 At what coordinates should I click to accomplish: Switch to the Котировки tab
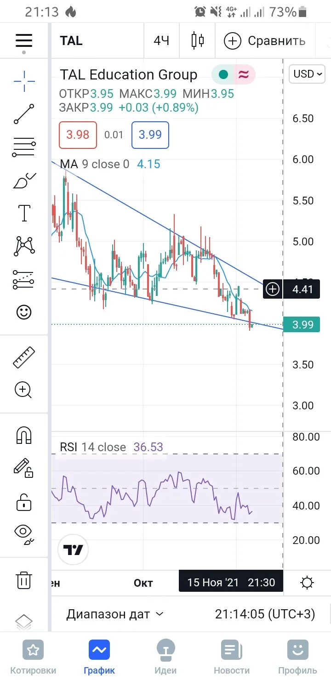pos(33,657)
